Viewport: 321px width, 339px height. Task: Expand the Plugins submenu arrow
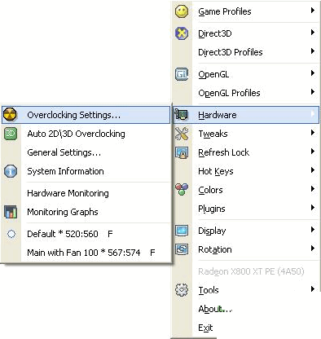[x=313, y=208]
